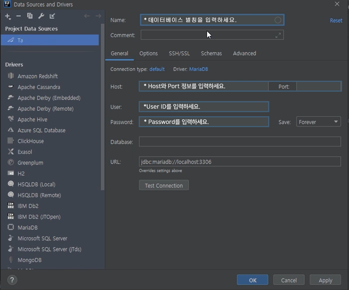Click the drivers list vertical scrollbar
This screenshot has height=290, width=349.
(102, 107)
